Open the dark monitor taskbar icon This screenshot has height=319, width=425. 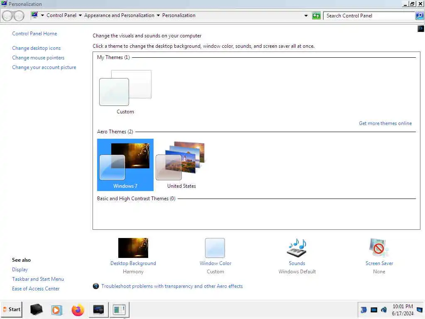pos(98,310)
